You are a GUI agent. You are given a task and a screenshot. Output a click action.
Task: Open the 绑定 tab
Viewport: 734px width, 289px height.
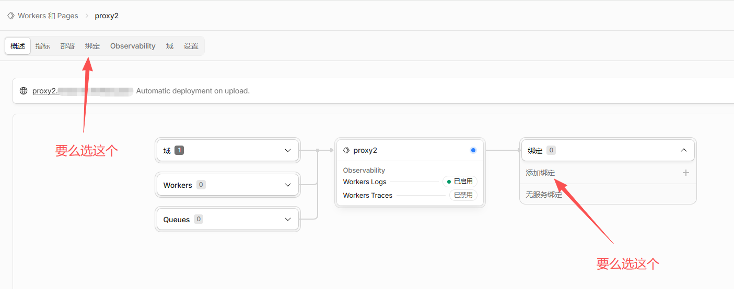pos(92,46)
